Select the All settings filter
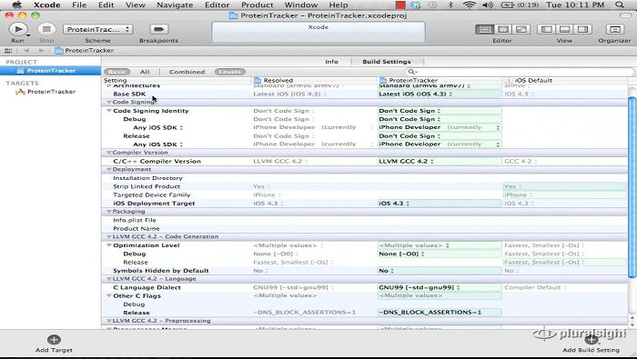The image size is (637, 359). click(145, 72)
